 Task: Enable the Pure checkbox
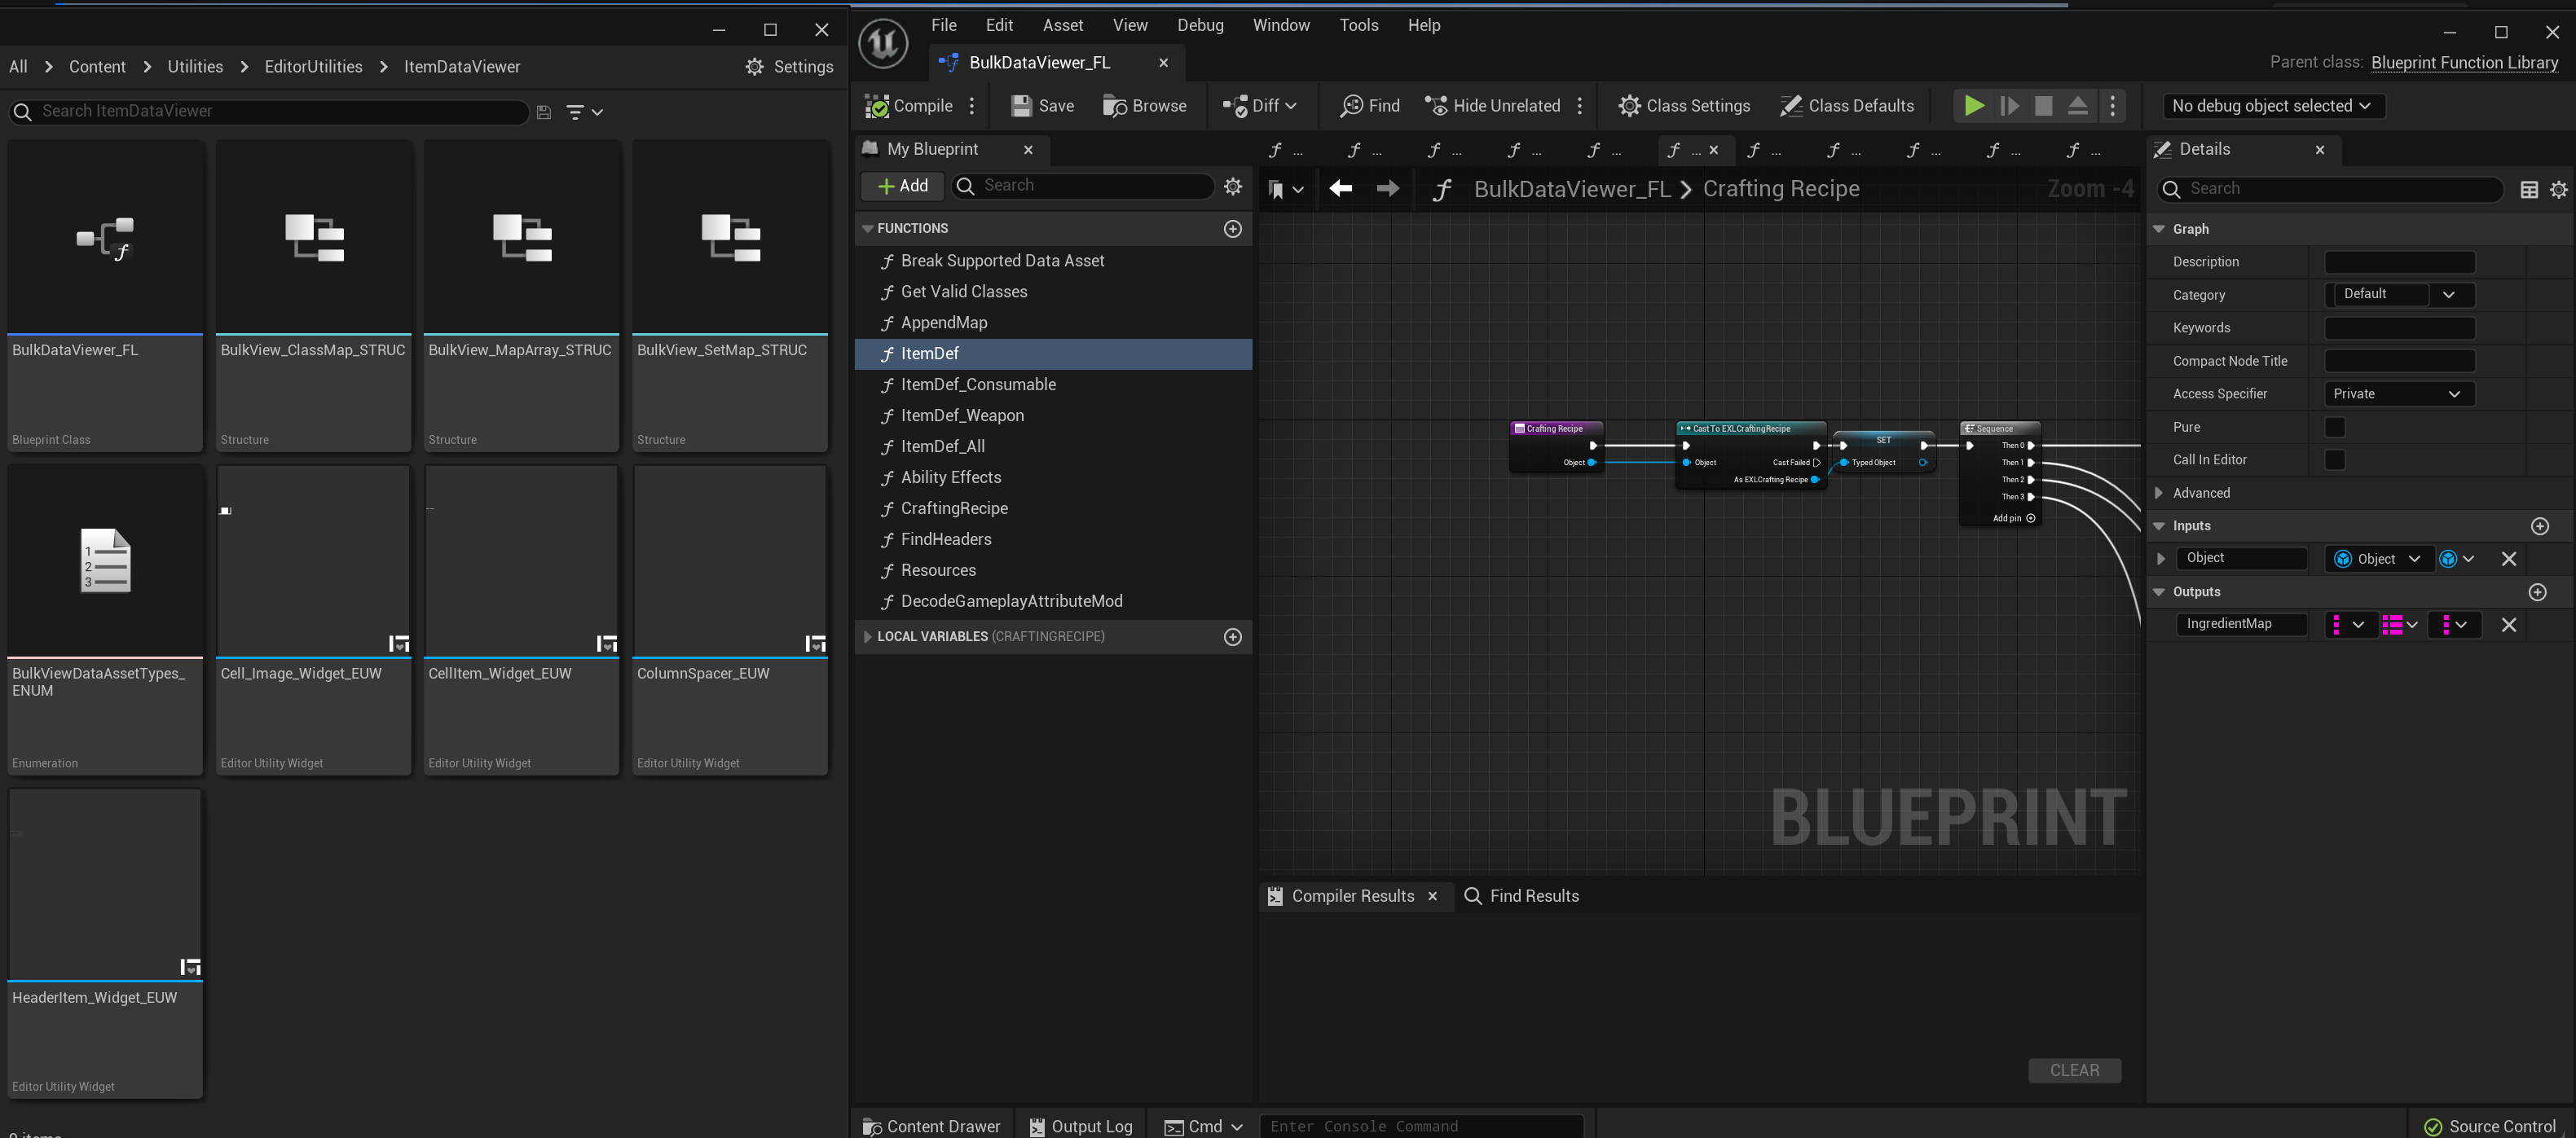[2334, 427]
